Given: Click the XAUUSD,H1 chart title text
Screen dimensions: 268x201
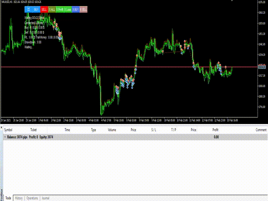Looking at the screenshot, I should pyautogui.click(x=8, y=2).
